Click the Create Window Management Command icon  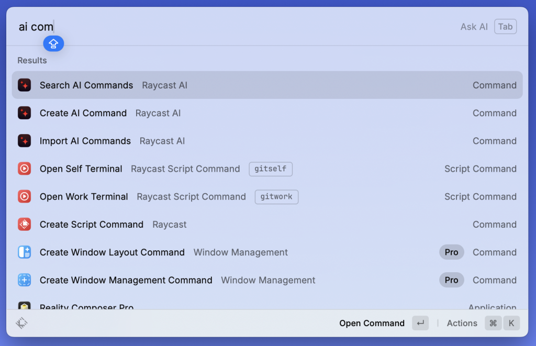coord(24,280)
